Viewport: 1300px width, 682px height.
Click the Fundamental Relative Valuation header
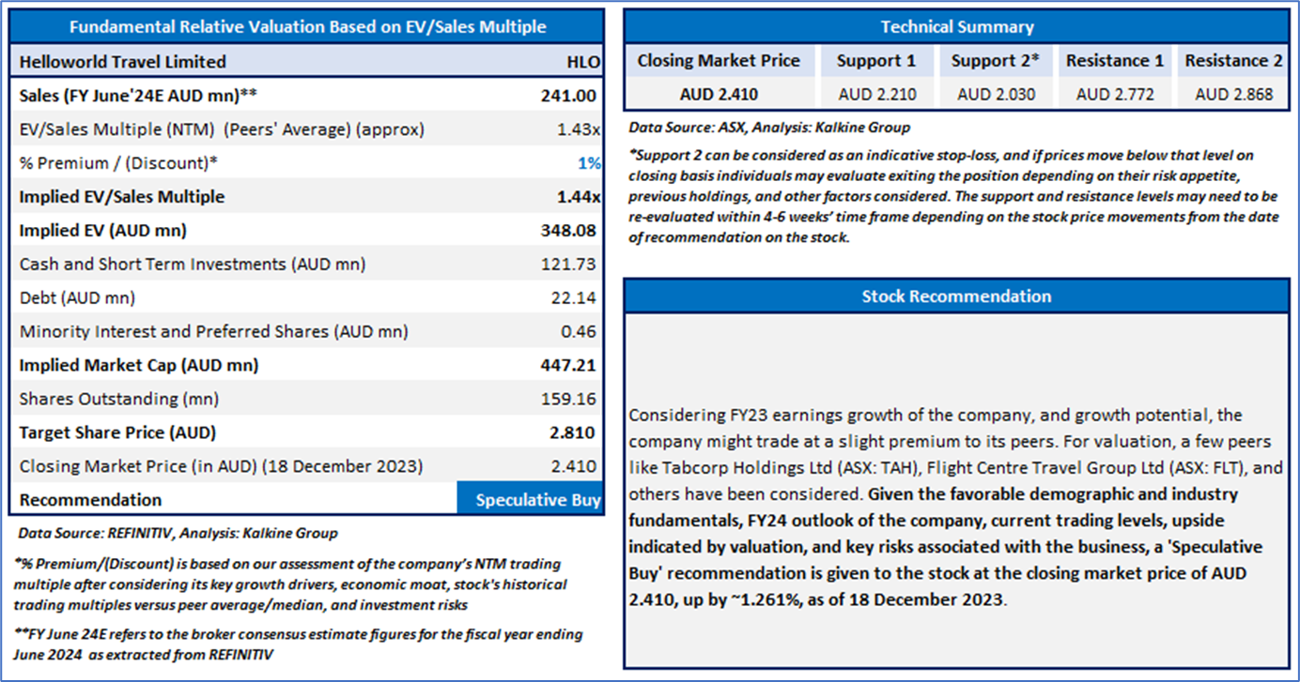(306, 26)
